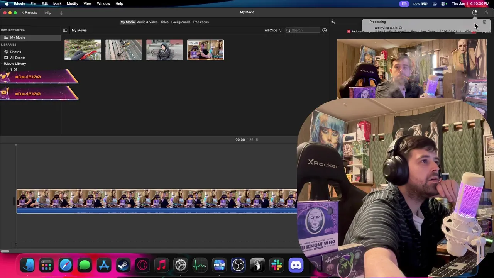
Task: Select the red snow shovel clip thumbnail
Action: point(83,50)
